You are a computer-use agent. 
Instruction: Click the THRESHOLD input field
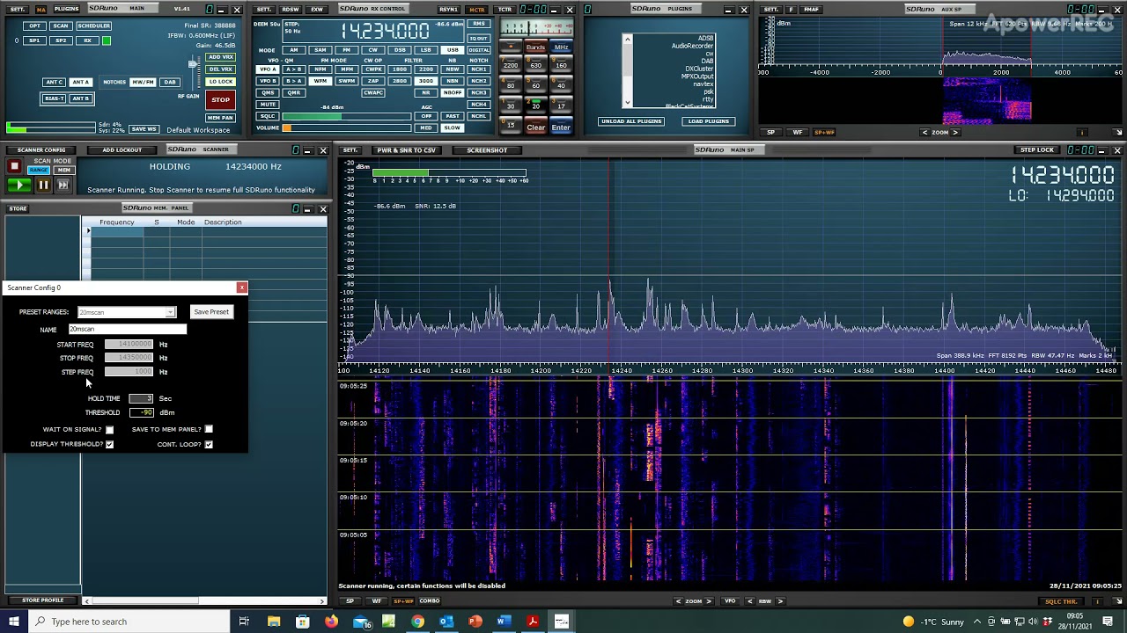[140, 412]
